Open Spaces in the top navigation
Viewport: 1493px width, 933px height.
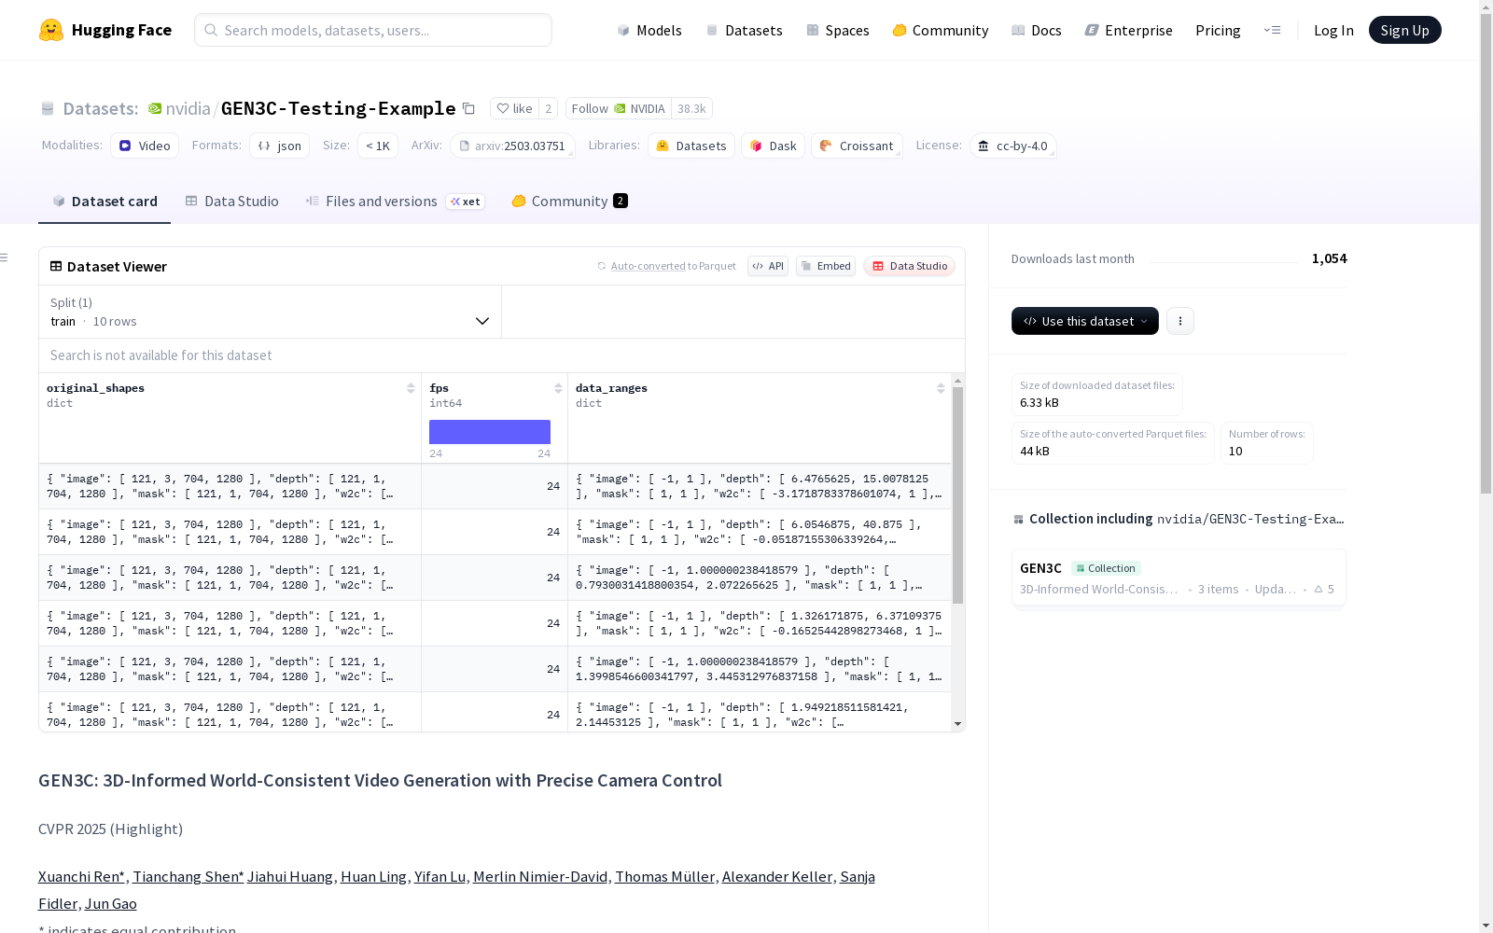[x=838, y=30]
